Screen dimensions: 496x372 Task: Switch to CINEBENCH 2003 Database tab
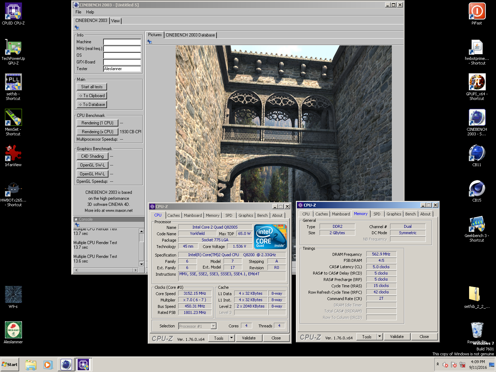(x=190, y=35)
